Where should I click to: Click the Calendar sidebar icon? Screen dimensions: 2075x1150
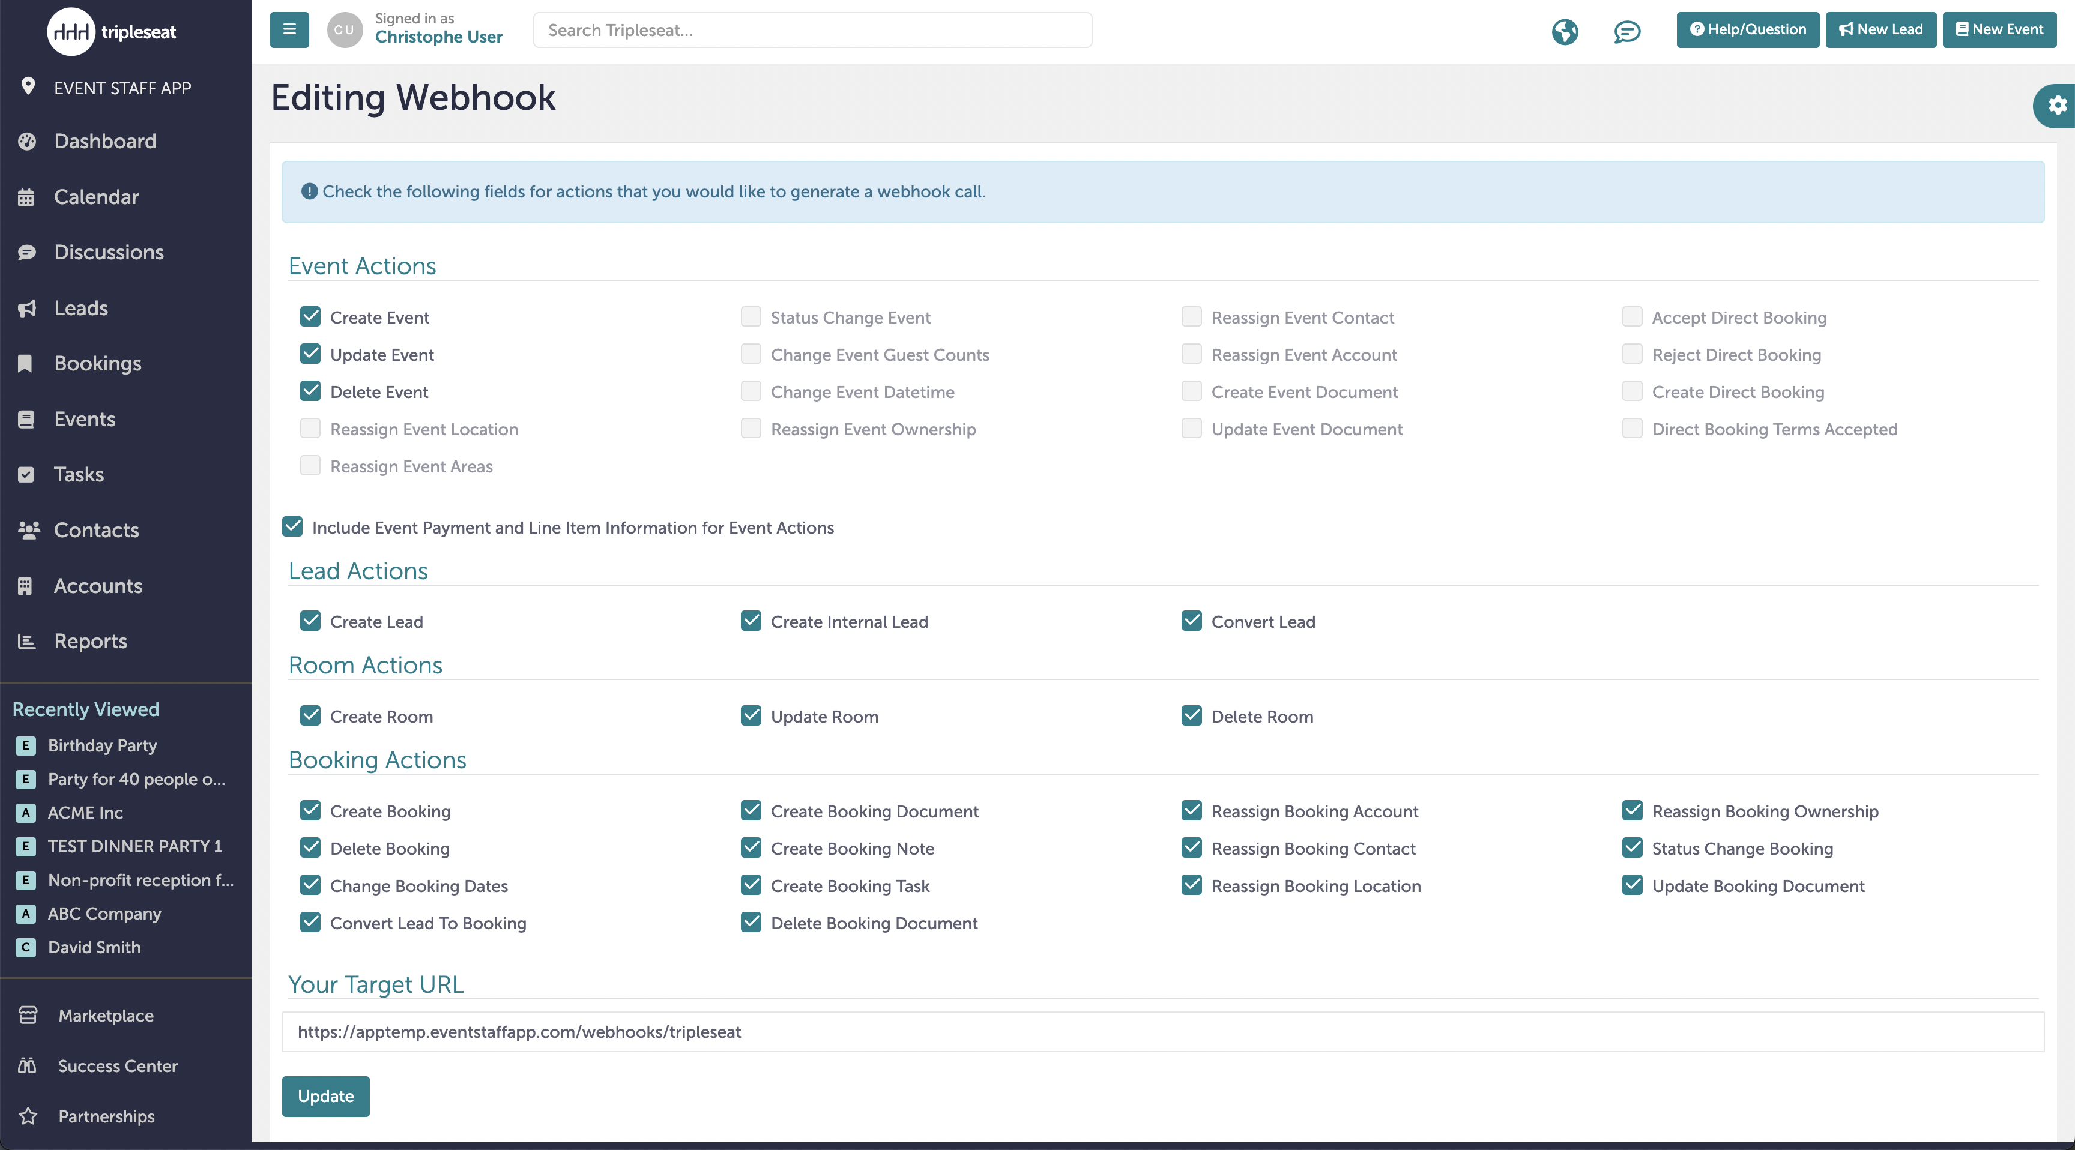coord(26,197)
